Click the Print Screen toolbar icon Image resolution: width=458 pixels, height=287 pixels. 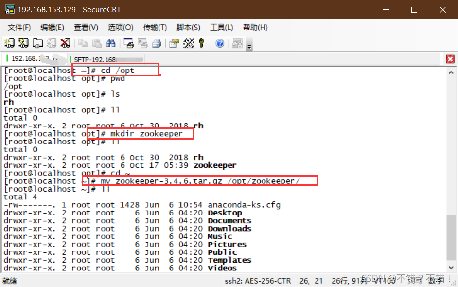(x=128, y=43)
